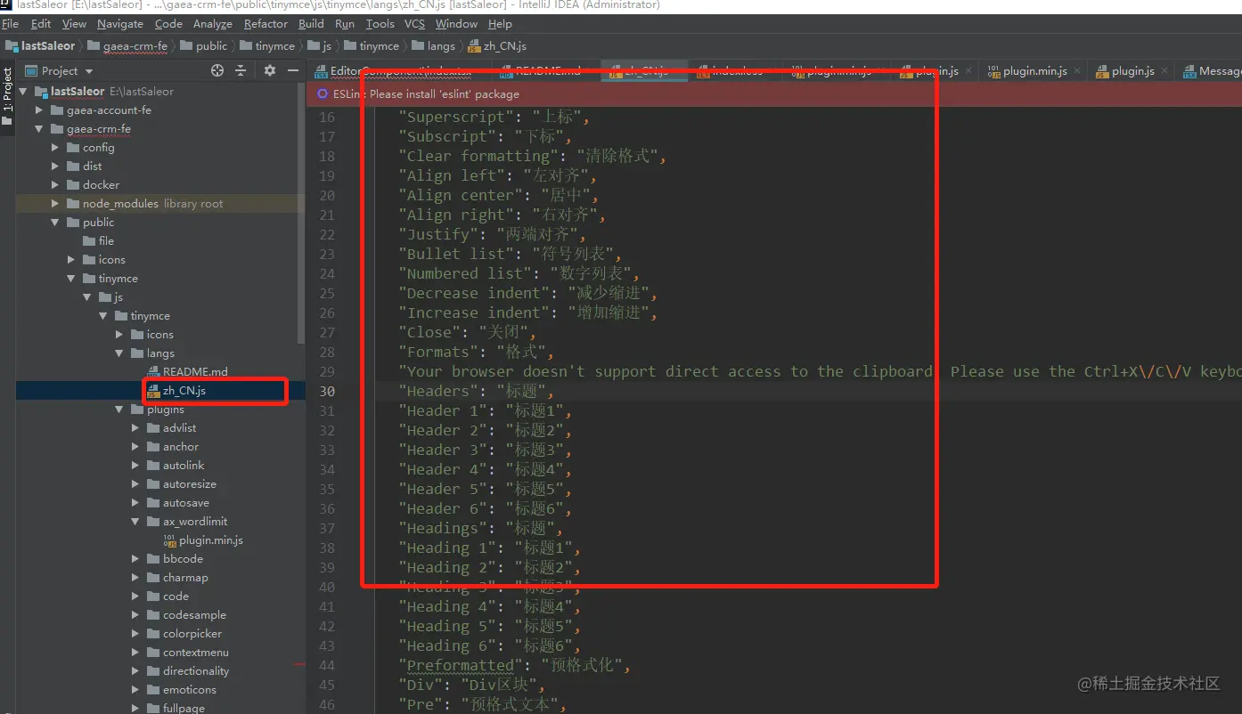Click the Collapse All icon in Project panel

coord(241,70)
